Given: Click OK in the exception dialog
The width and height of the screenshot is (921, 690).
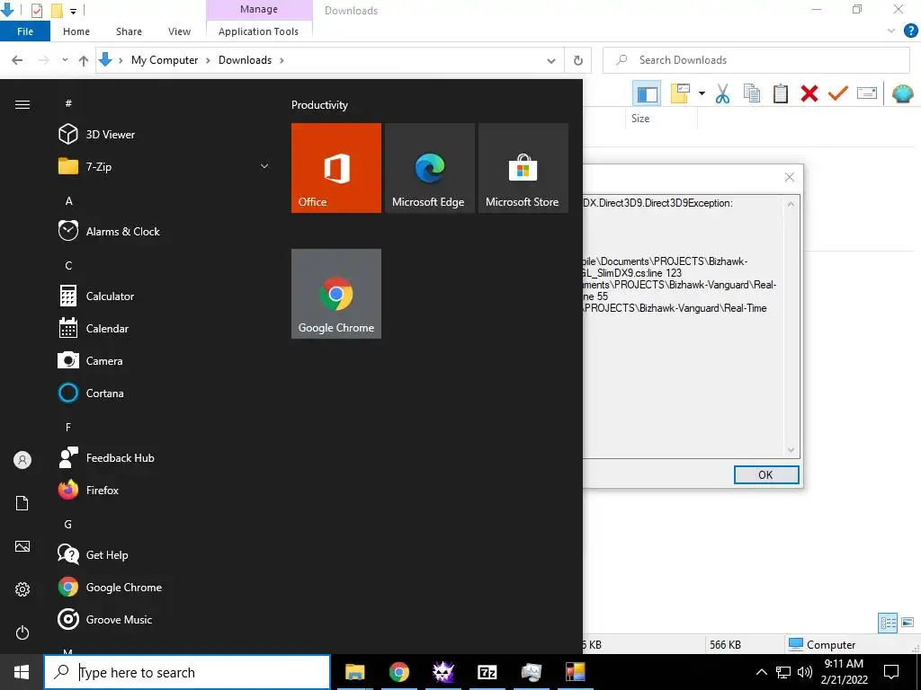Looking at the screenshot, I should [766, 474].
